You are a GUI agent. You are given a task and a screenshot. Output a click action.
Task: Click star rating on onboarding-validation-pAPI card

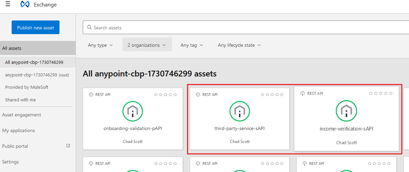166,95
